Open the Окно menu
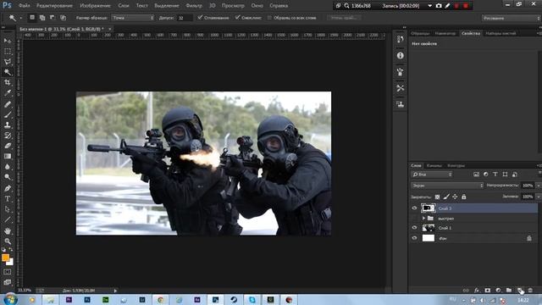 (257, 6)
